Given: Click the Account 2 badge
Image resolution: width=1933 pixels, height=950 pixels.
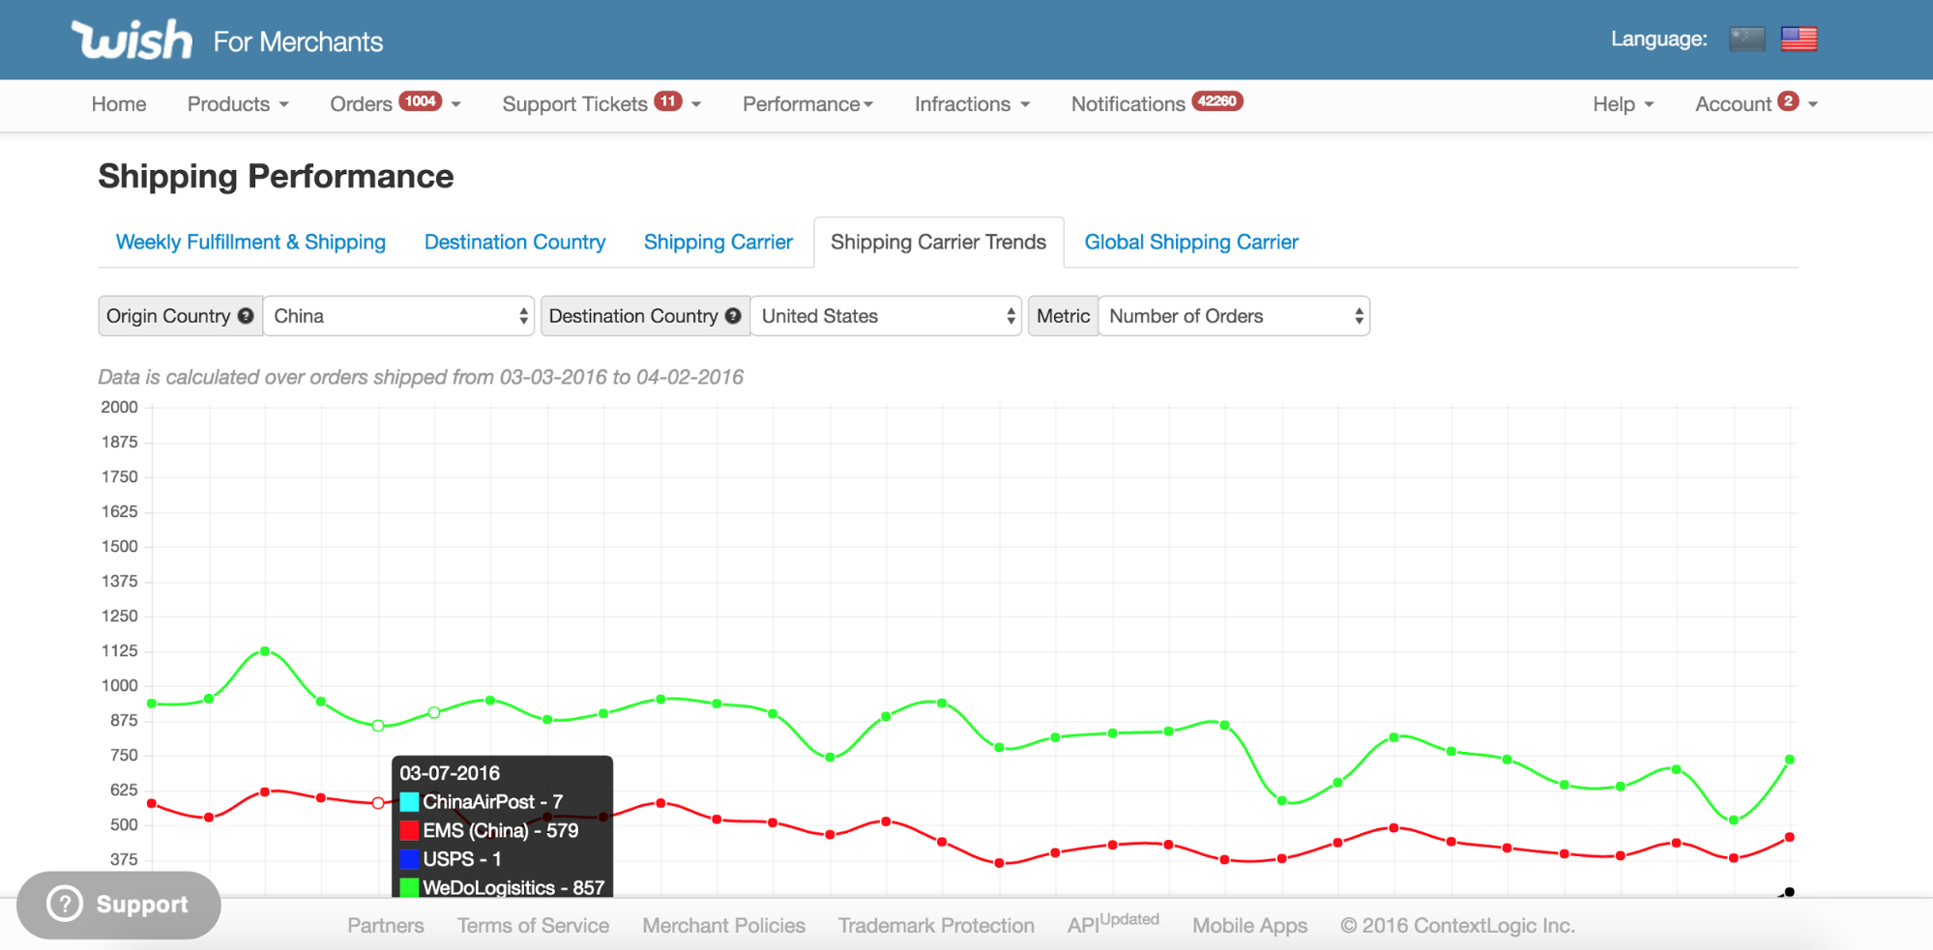Looking at the screenshot, I should click(x=1788, y=101).
